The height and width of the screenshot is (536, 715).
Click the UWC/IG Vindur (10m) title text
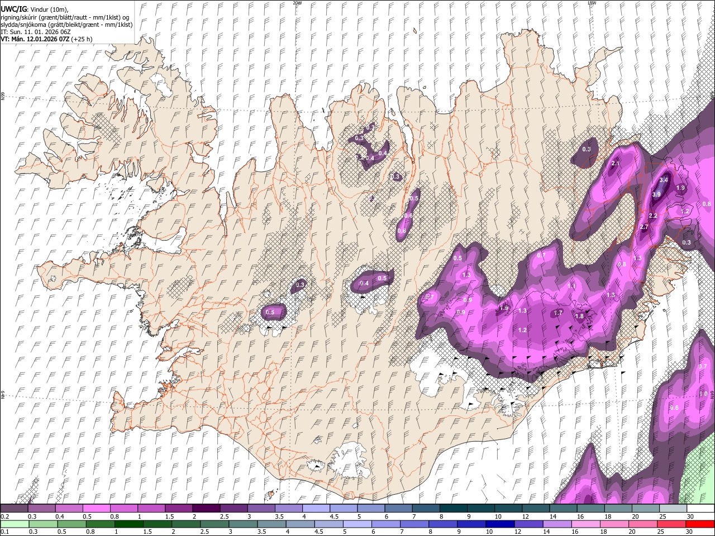coord(34,9)
